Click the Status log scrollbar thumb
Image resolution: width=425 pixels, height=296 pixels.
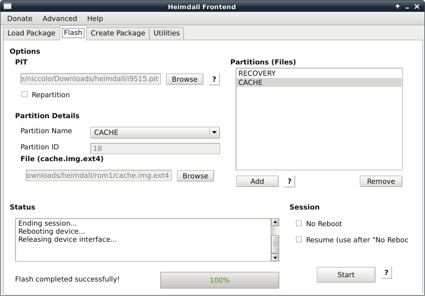click(x=275, y=244)
